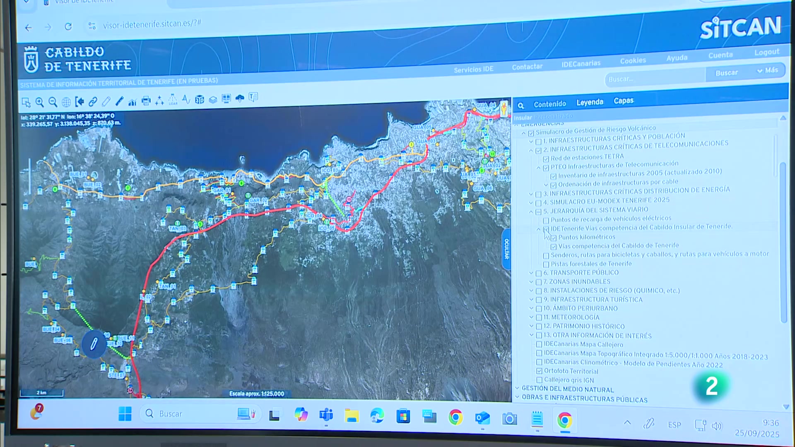Activate the 3D view tool

pos(200,100)
